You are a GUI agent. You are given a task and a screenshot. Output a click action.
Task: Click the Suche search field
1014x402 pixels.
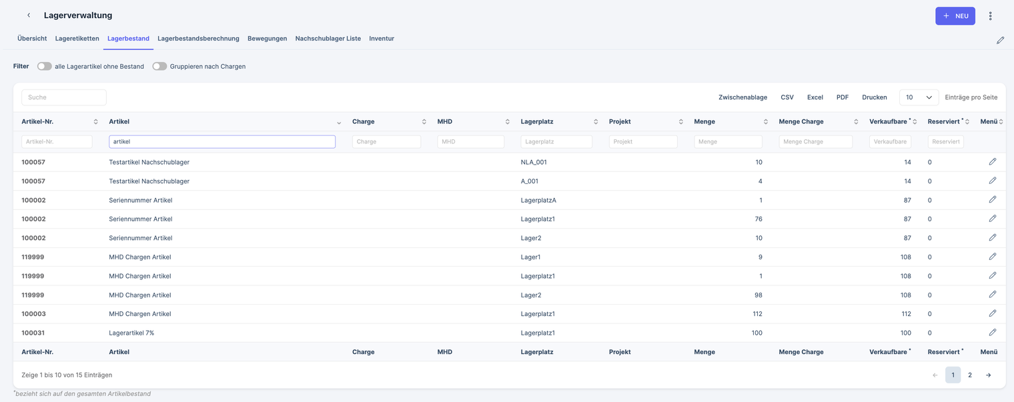(x=64, y=97)
